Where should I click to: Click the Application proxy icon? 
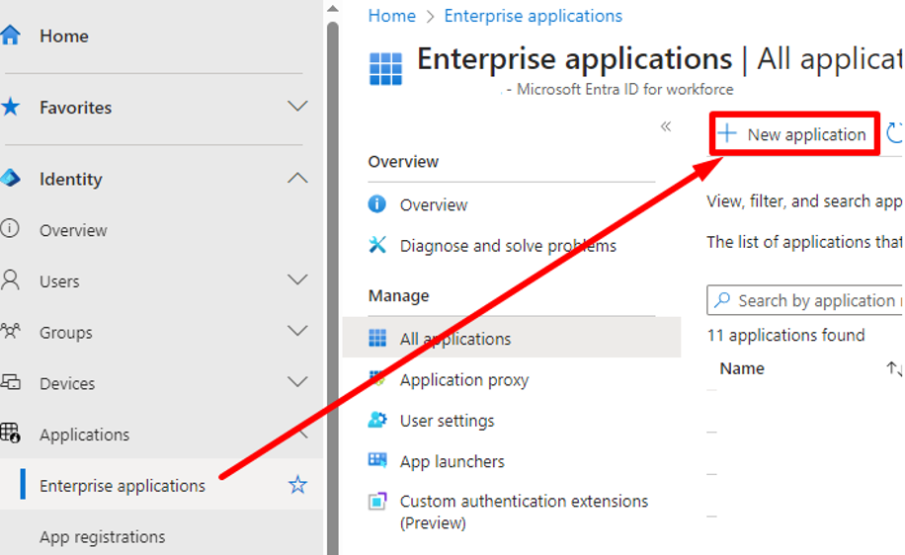tap(377, 379)
